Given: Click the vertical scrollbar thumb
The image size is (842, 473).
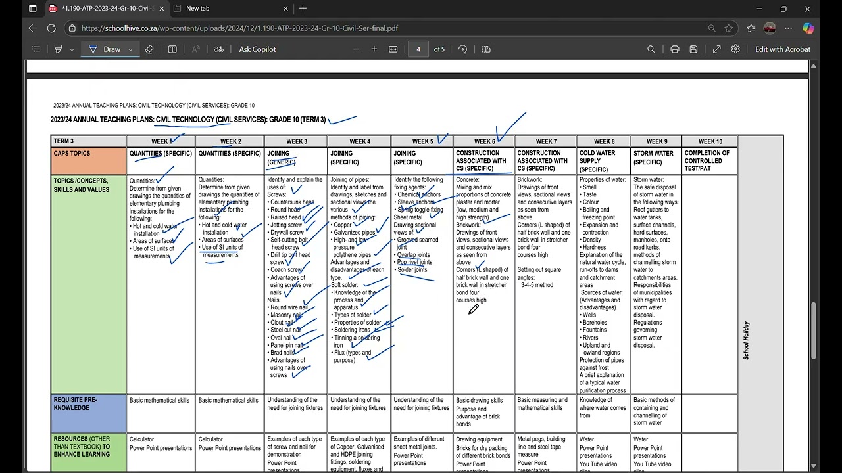Looking at the screenshot, I should coord(814,330).
